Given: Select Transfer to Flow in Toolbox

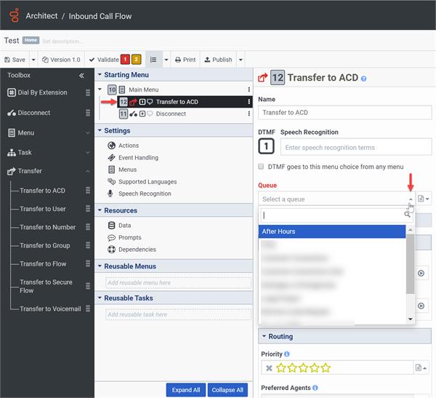Looking at the screenshot, I should 43,263.
